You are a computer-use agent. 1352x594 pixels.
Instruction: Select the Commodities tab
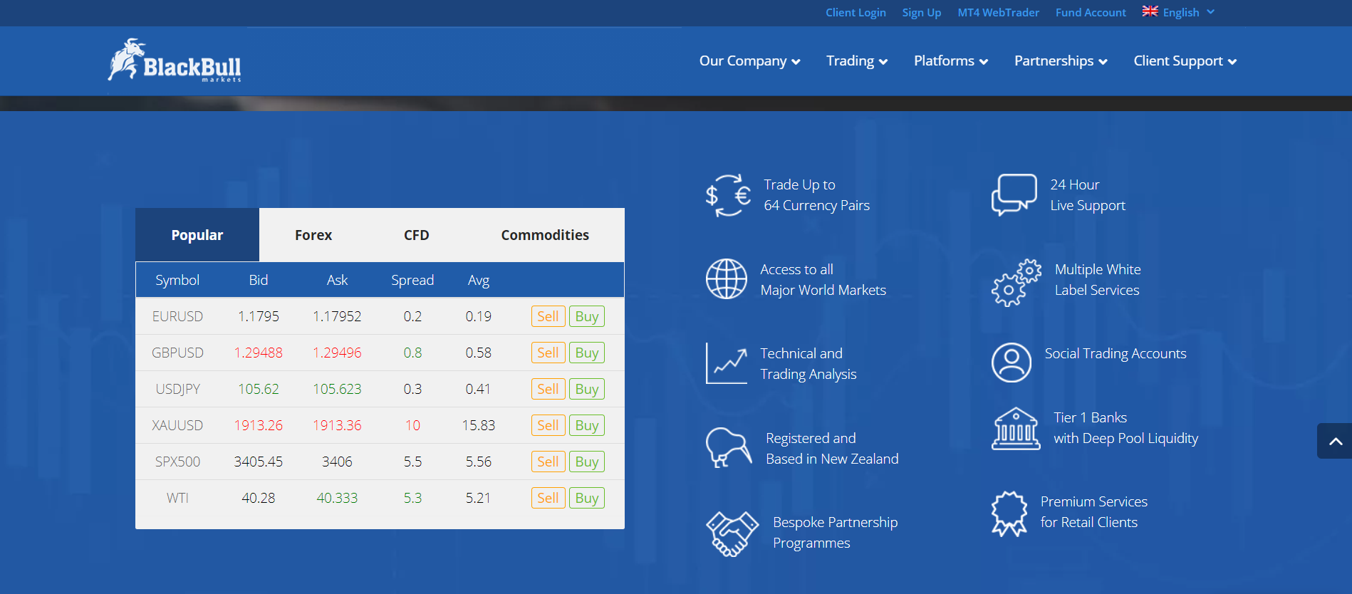[544, 235]
